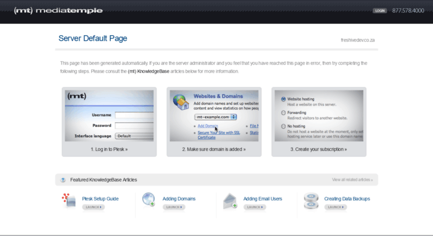Click Featured KnowledgeBase Articles heading
The height and width of the screenshot is (236, 433).
tap(104, 180)
